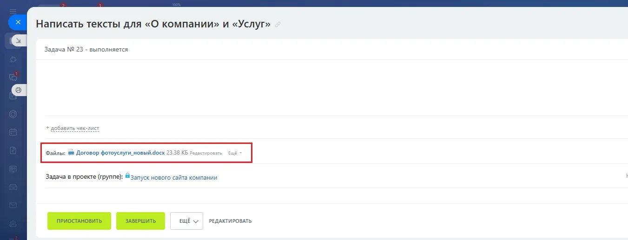Click Редактировать next to the attached file

click(x=206, y=153)
